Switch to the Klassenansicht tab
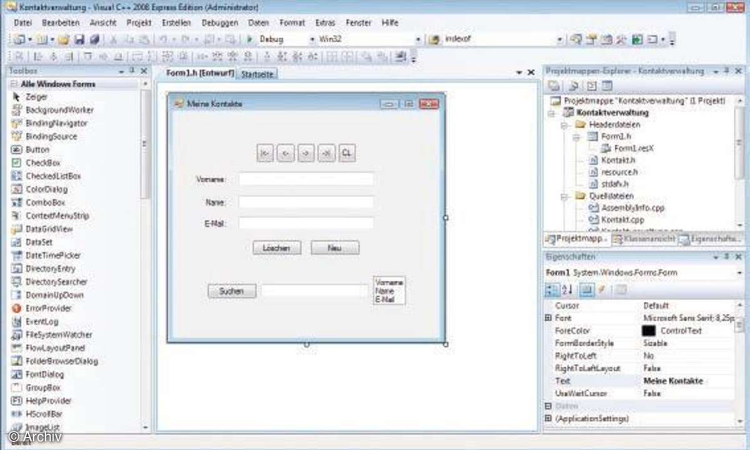This screenshot has width=750, height=450. click(x=644, y=238)
